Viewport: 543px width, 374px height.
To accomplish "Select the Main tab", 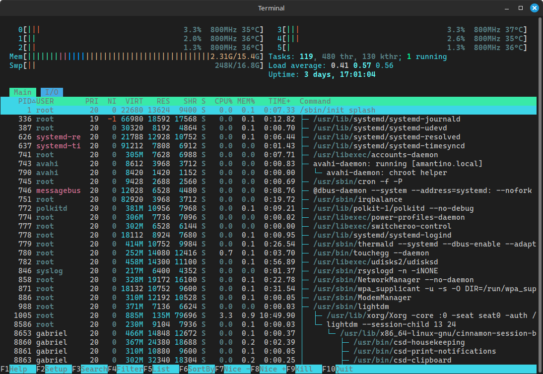I will click(23, 92).
